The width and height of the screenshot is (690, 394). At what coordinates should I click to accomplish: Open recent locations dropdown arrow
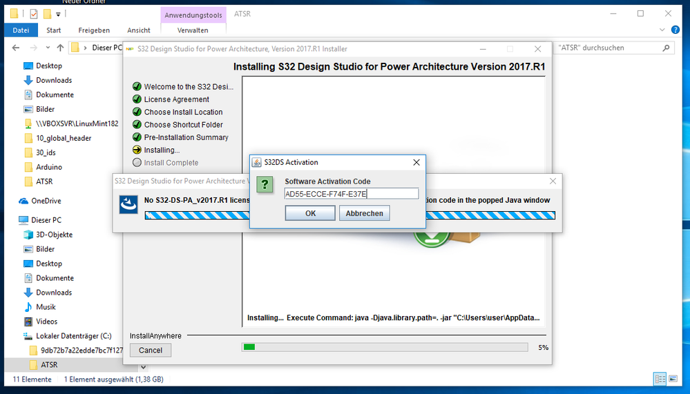[48, 48]
